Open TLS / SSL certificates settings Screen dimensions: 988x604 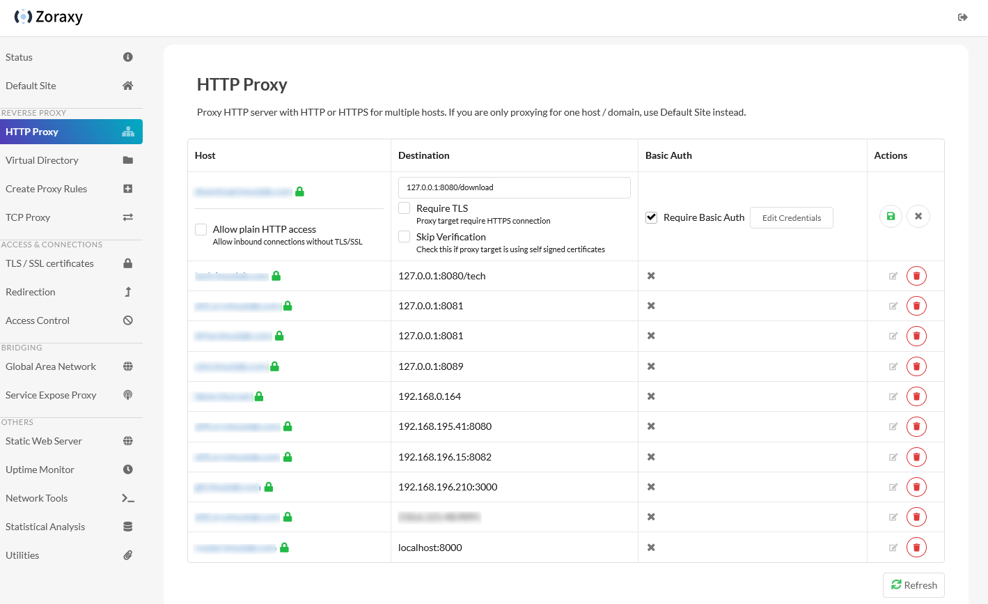49,263
